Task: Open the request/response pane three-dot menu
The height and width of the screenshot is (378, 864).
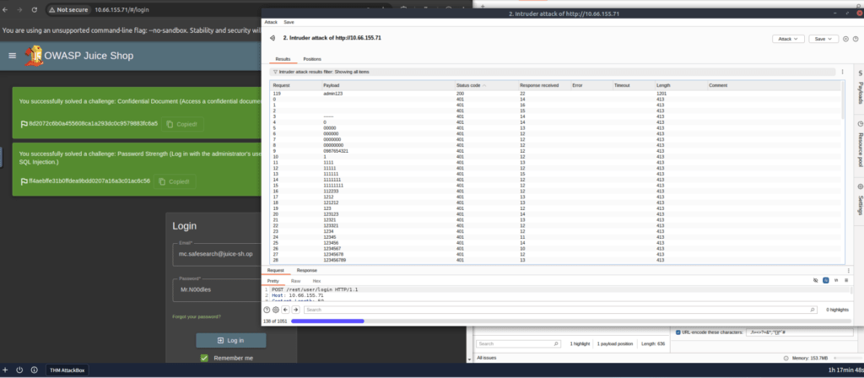Action: click(848, 271)
